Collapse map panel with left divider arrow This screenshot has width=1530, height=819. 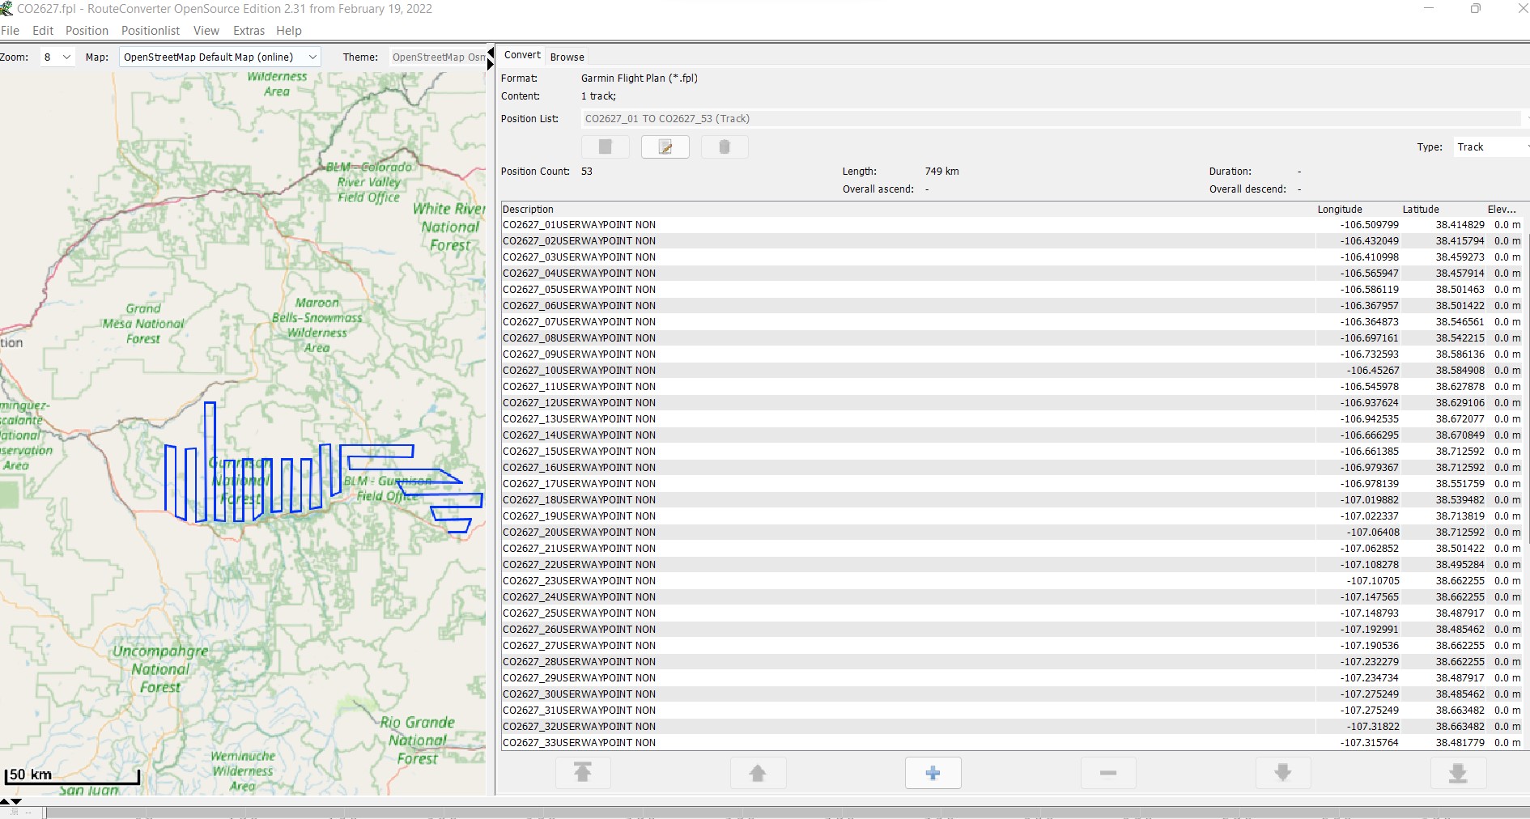coord(491,53)
